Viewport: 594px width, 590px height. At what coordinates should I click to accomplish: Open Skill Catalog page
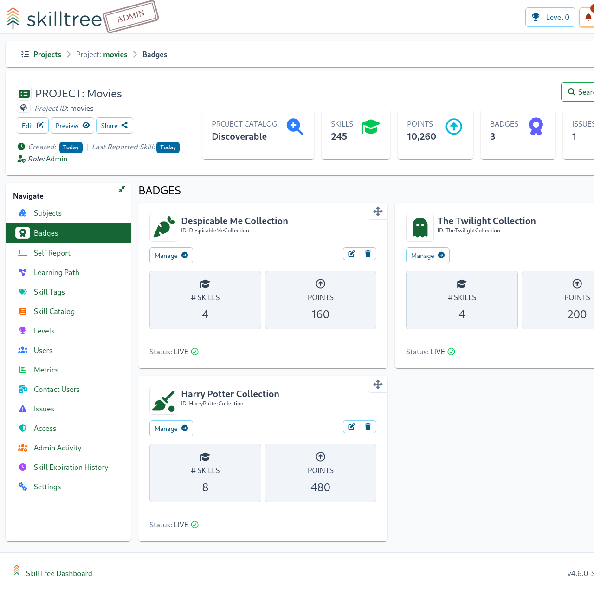pyautogui.click(x=68, y=311)
